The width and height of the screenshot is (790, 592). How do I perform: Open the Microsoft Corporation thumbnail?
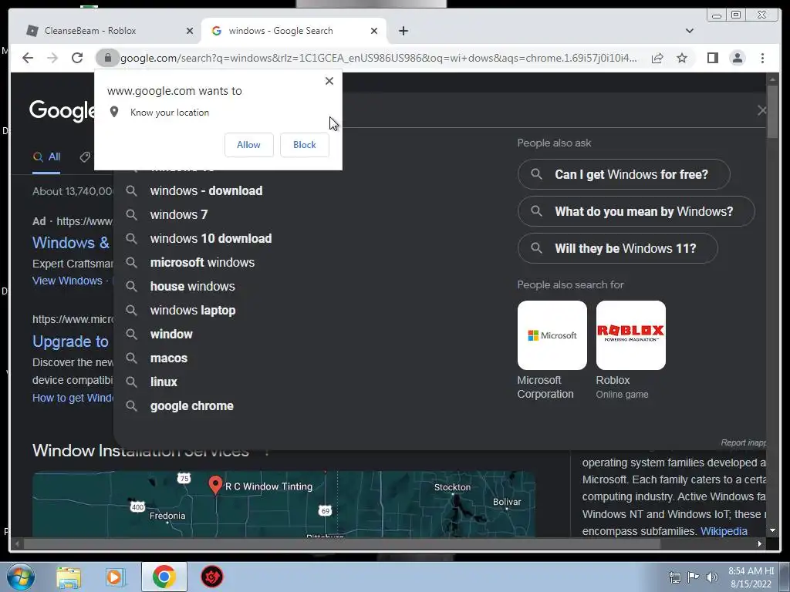(552, 335)
